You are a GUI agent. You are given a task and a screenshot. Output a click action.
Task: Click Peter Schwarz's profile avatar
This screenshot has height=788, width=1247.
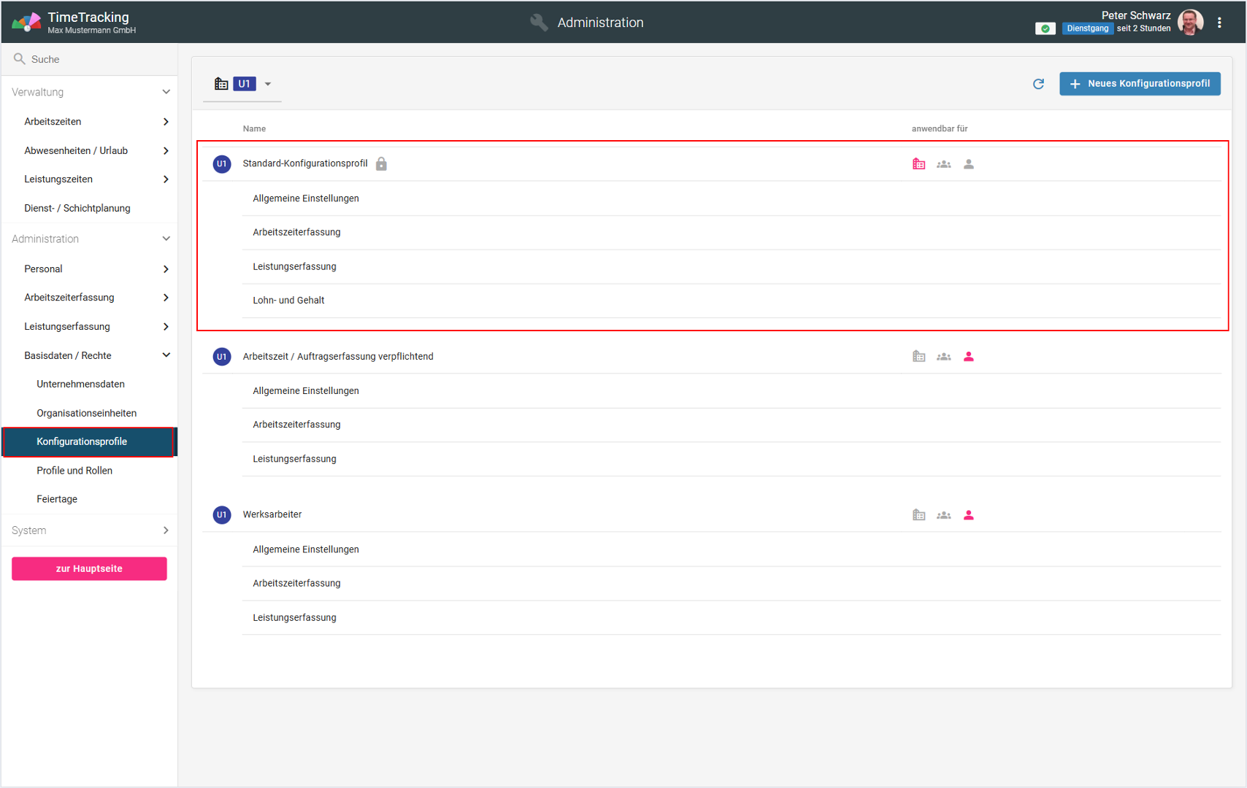(1190, 23)
